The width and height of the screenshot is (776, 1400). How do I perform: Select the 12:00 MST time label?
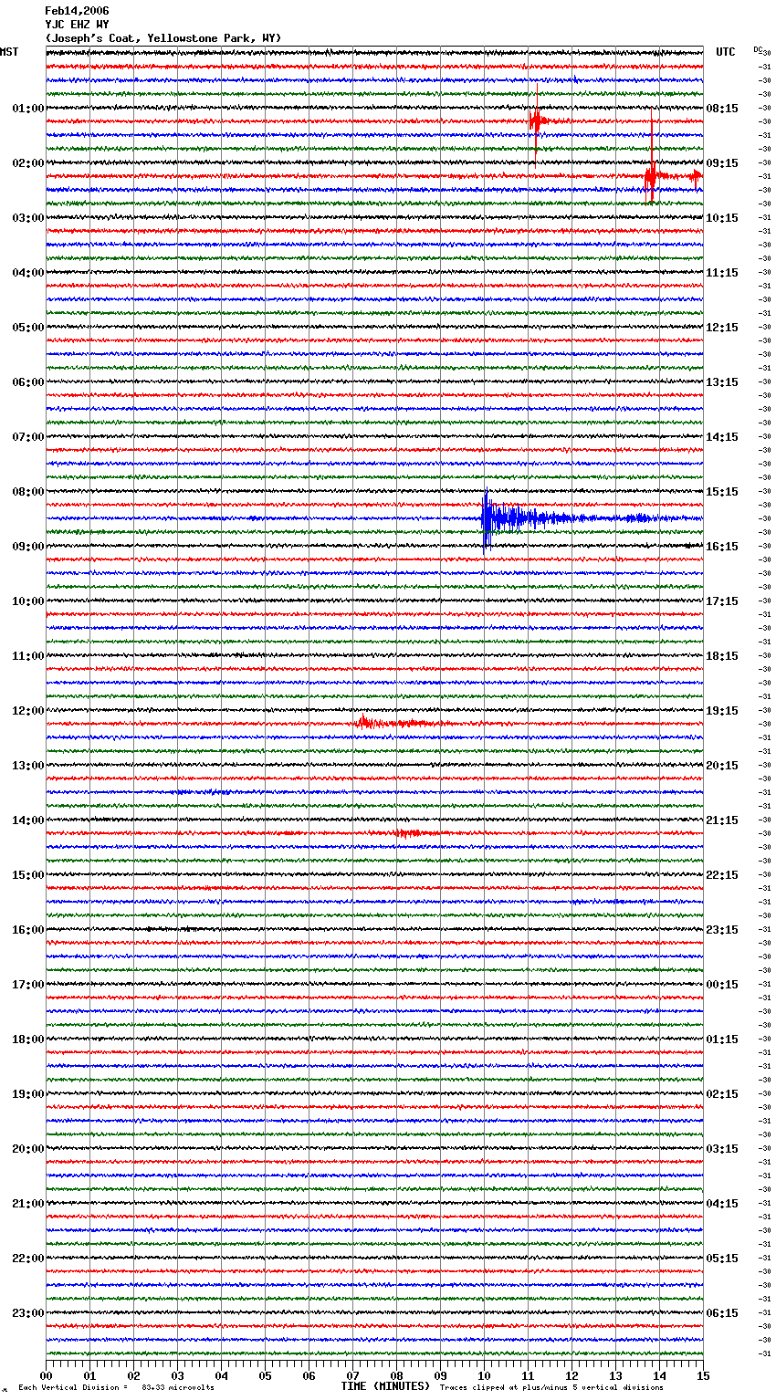[x=28, y=711]
